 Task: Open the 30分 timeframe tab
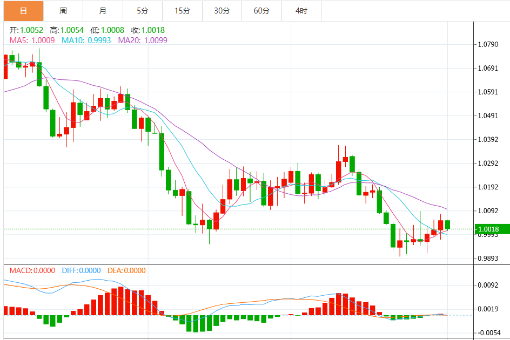222,11
